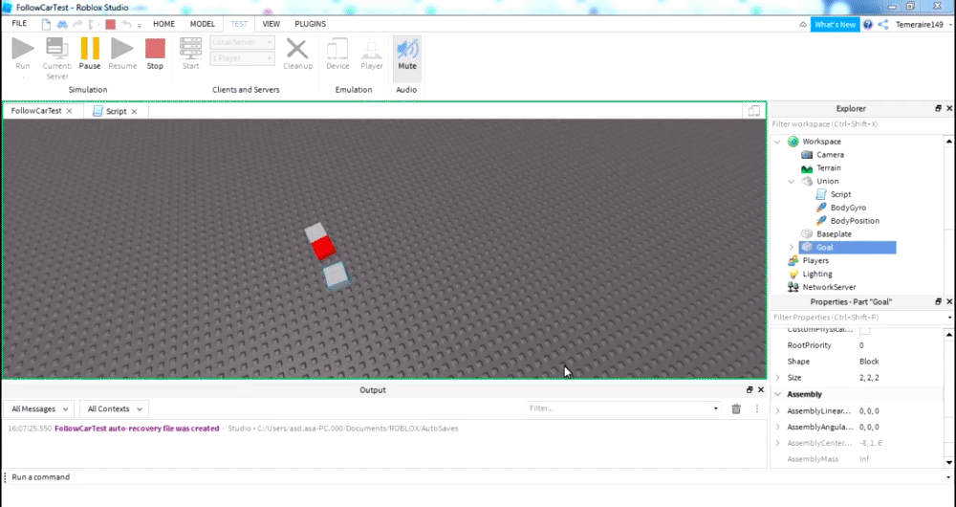Open the quick access bar customize arrow
The height and width of the screenshot is (507, 956).
point(140,25)
